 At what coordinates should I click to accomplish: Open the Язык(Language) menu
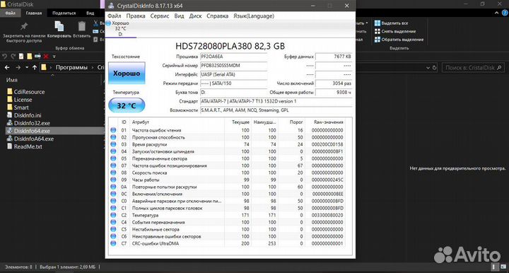coord(254,16)
